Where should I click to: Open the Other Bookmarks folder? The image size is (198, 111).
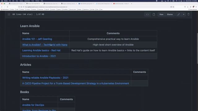pos(192,10)
